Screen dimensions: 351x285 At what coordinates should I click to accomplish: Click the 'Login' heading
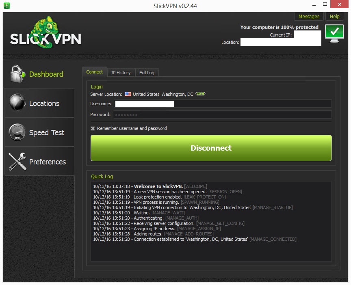97,87
